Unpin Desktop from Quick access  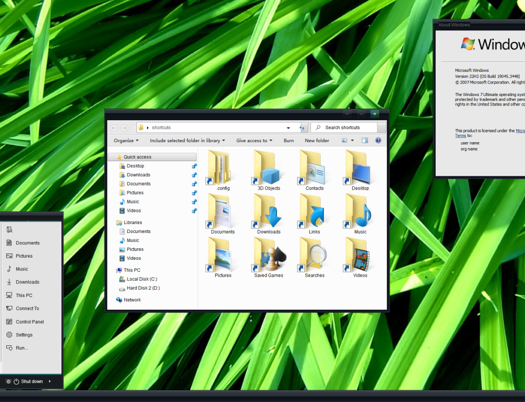(194, 165)
